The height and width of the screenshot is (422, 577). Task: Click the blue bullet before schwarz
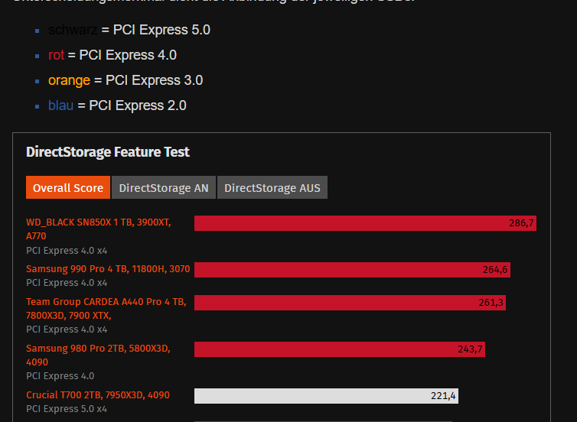[x=37, y=31]
